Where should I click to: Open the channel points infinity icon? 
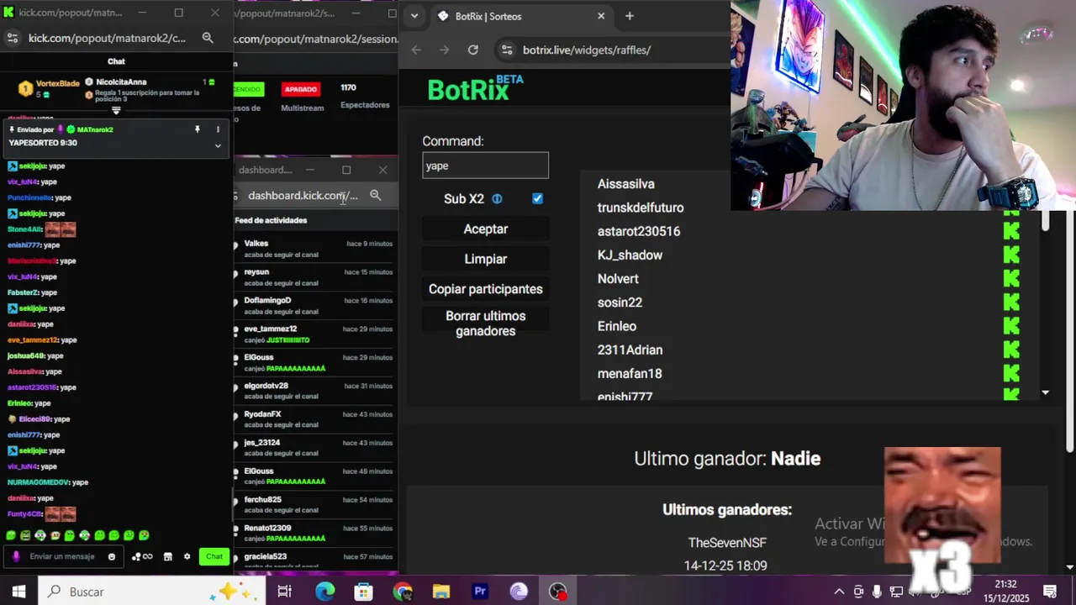click(142, 556)
